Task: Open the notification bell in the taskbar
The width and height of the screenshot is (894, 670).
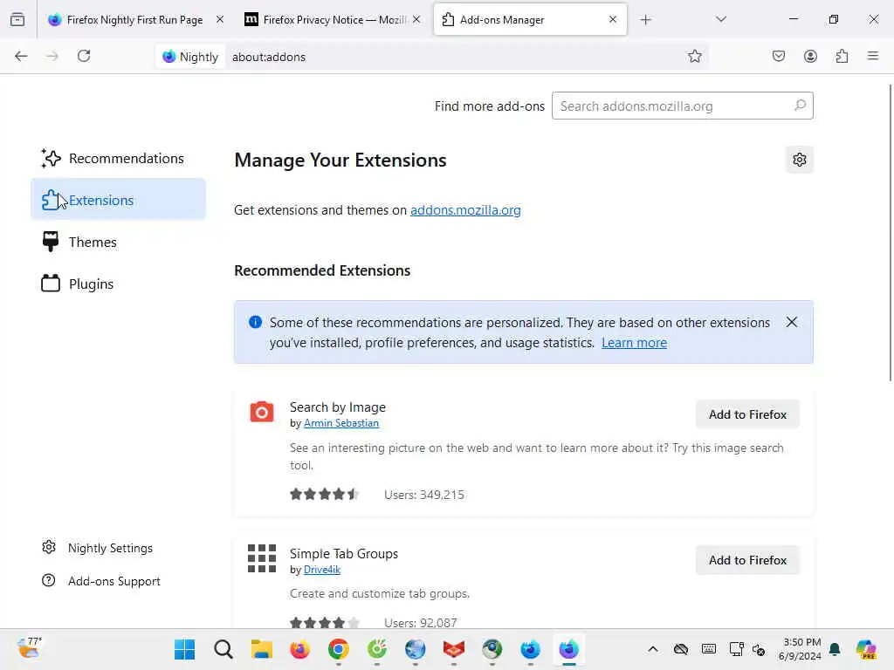Action: (x=835, y=649)
